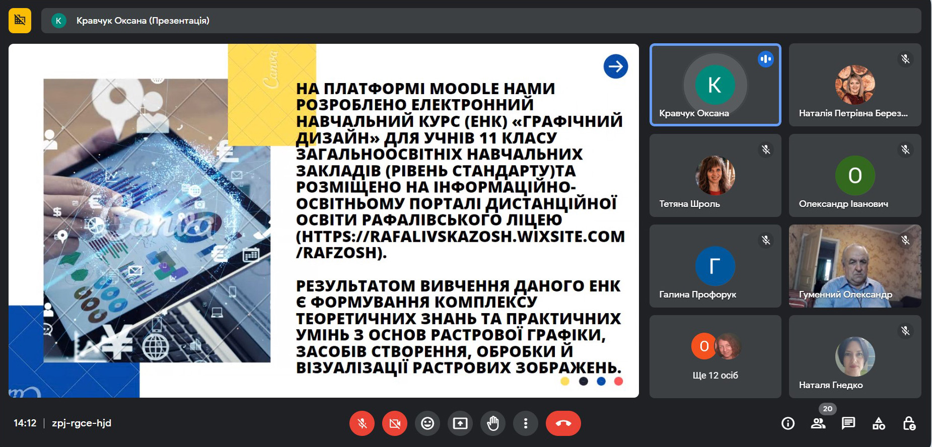The height and width of the screenshot is (447, 932).
Task: Click the Кравчук Оксана (Презентація) title
Action: click(x=143, y=21)
